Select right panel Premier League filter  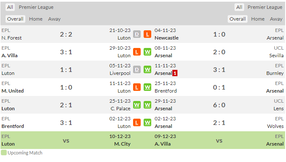coord(265,7)
